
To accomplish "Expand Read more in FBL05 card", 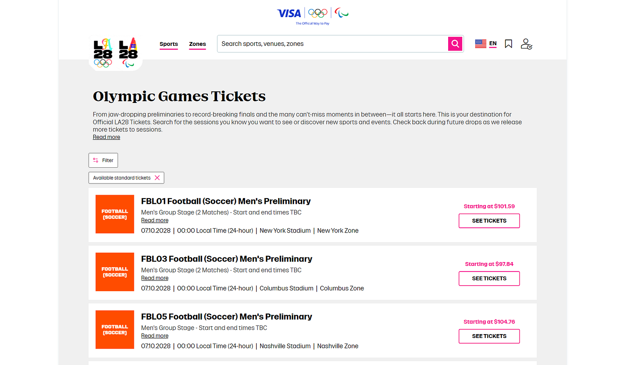I will coord(155,336).
